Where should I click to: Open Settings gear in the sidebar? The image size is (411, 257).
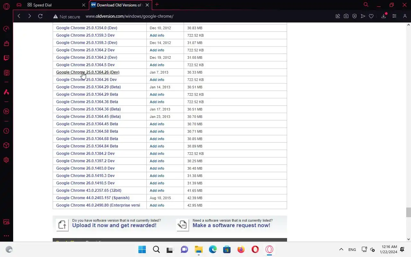click(6, 160)
